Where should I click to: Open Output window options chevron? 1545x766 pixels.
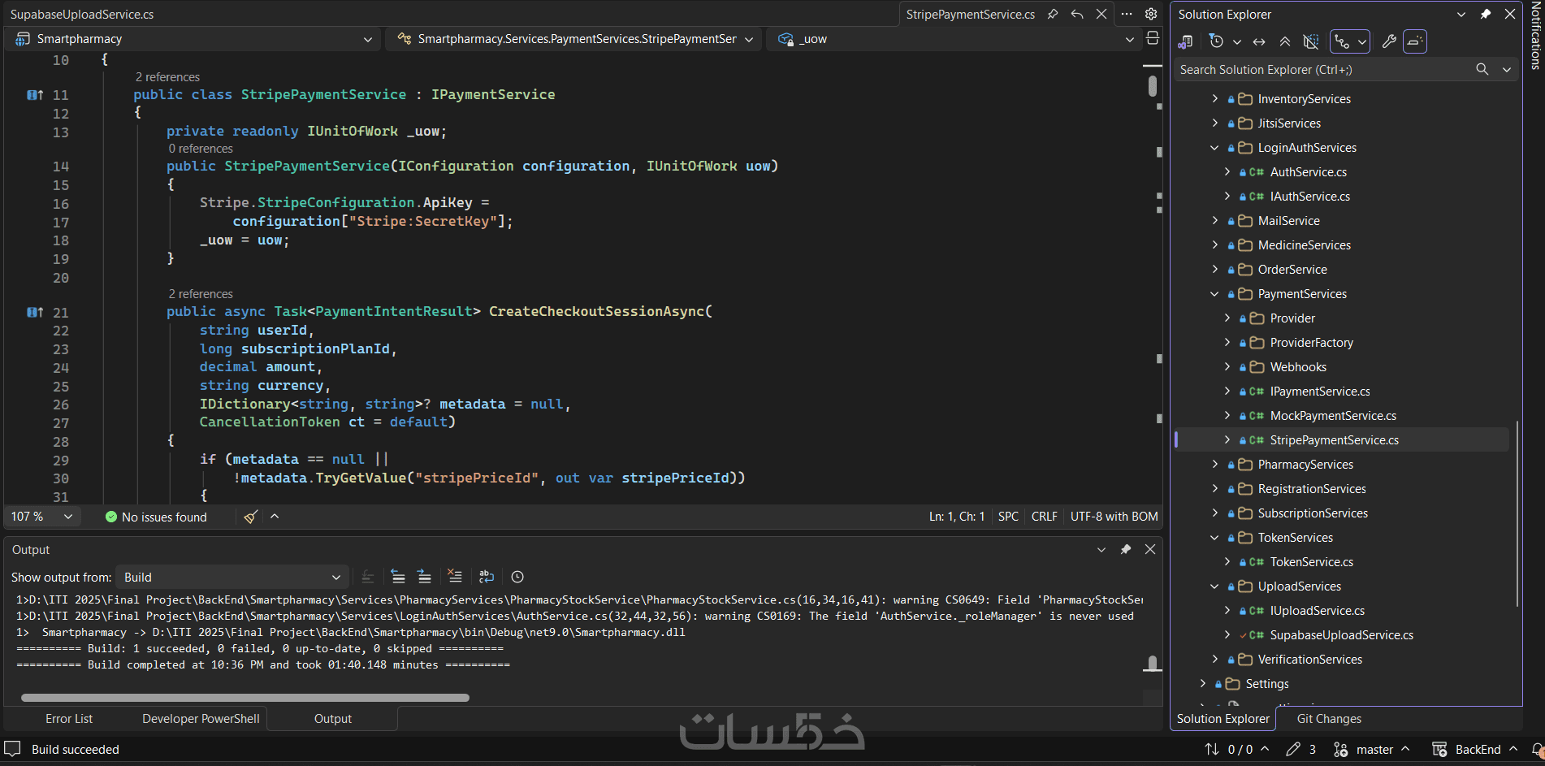(x=1101, y=550)
